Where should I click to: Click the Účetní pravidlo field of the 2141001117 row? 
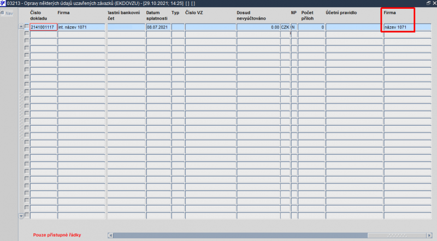354,27
